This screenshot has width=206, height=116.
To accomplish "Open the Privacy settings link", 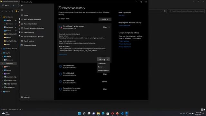I will click(x=124, y=41).
